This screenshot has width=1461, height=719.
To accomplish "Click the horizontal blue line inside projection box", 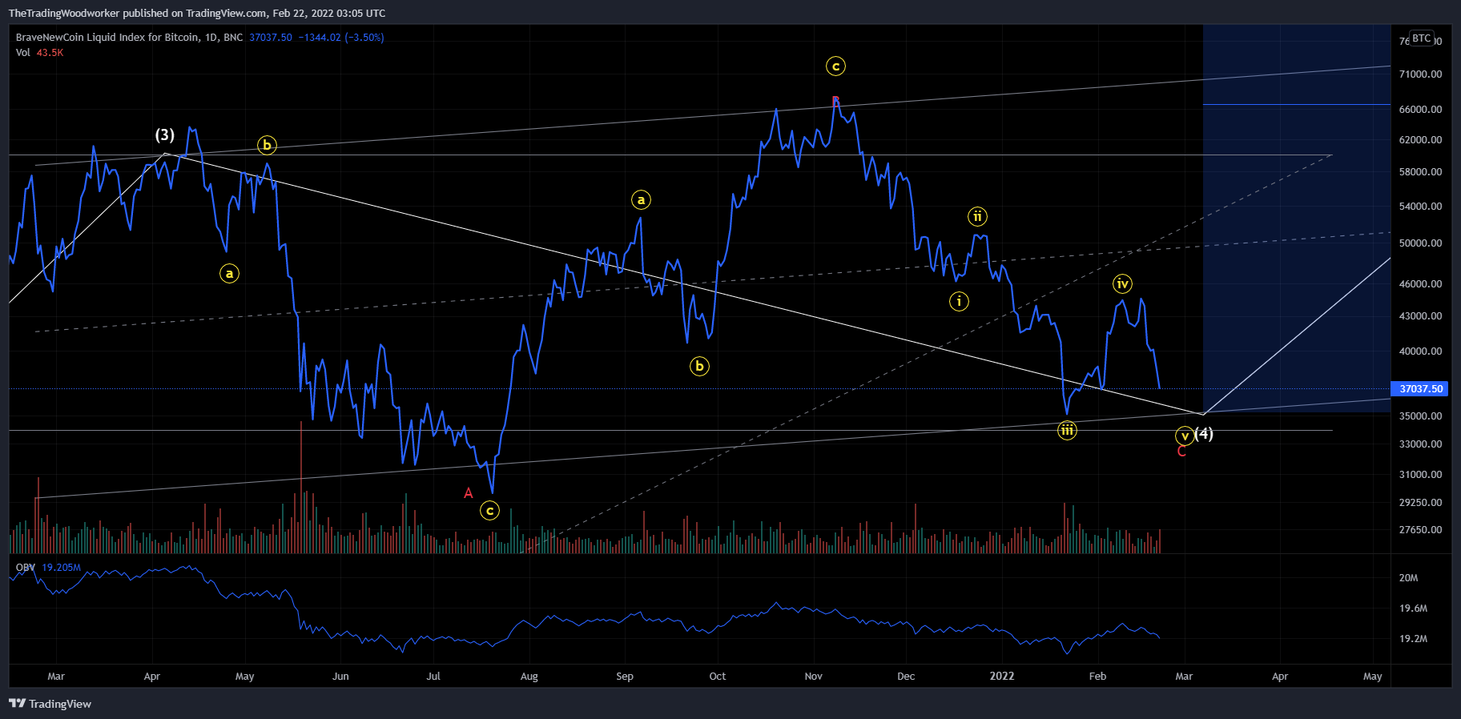I will click(1297, 104).
